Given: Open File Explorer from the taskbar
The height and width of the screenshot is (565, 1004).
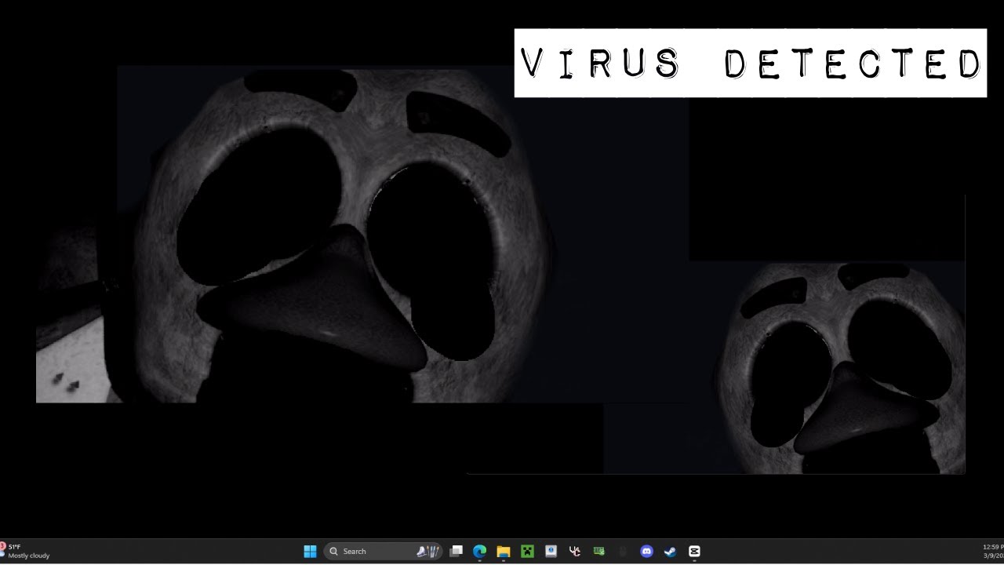Looking at the screenshot, I should tap(504, 551).
